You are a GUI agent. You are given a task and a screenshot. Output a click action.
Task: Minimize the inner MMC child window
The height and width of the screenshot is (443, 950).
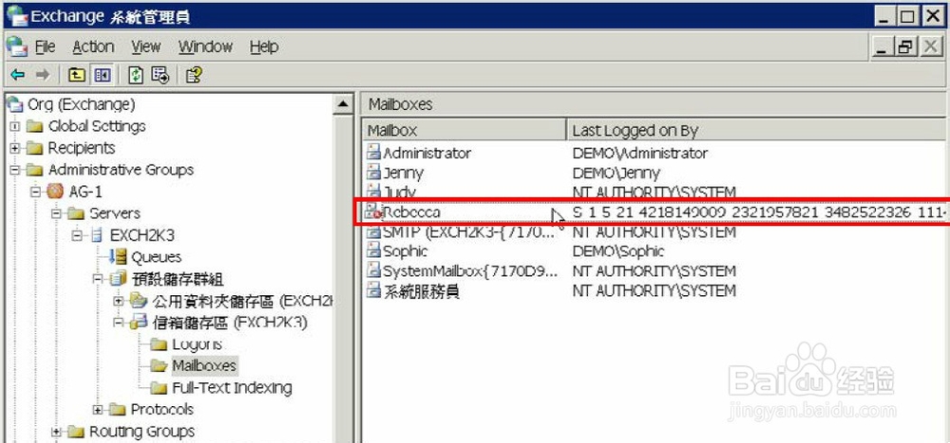(883, 46)
